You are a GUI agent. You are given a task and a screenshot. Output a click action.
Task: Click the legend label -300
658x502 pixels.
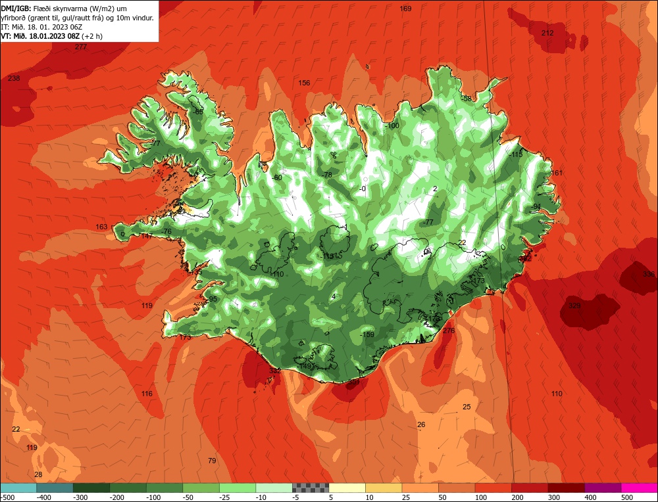[x=80, y=497]
